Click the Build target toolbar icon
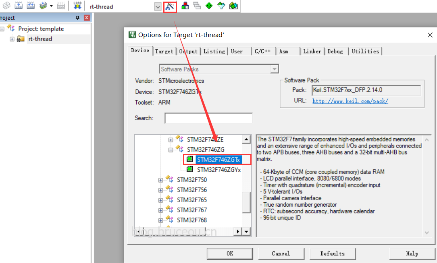 pos(19,5)
